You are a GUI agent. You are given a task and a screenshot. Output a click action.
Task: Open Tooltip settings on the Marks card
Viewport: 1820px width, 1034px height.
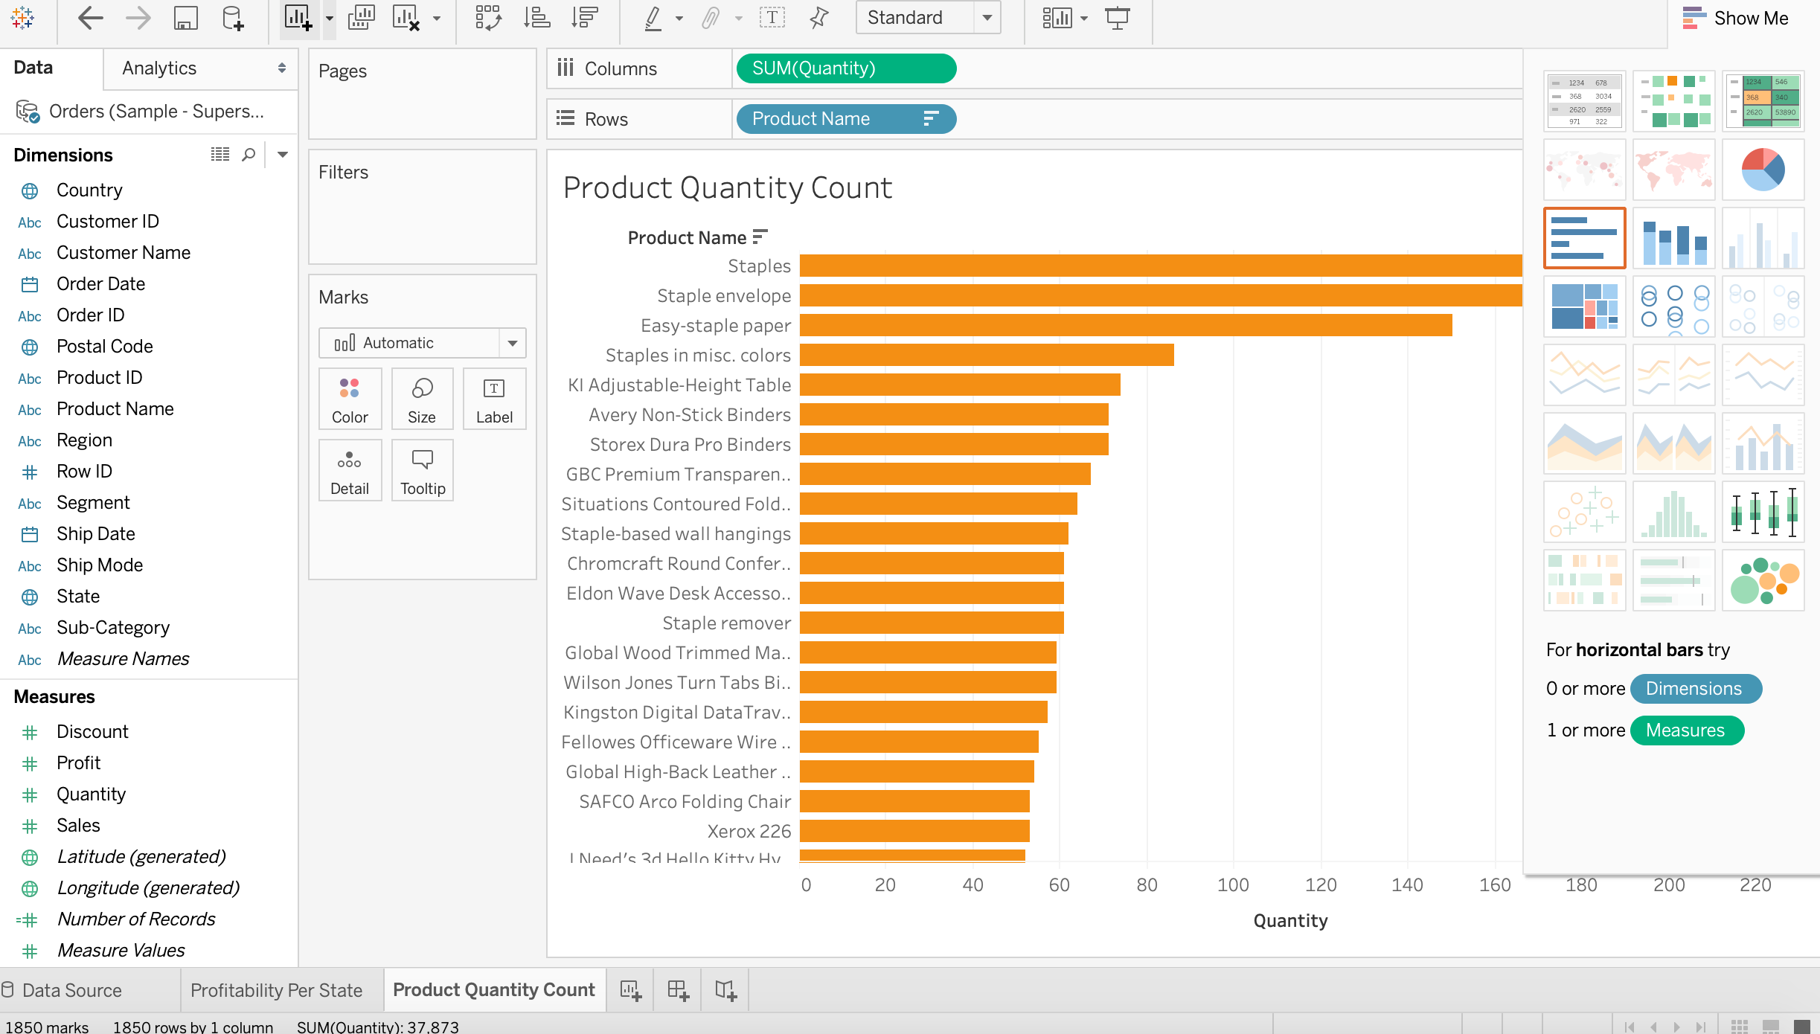click(x=422, y=469)
